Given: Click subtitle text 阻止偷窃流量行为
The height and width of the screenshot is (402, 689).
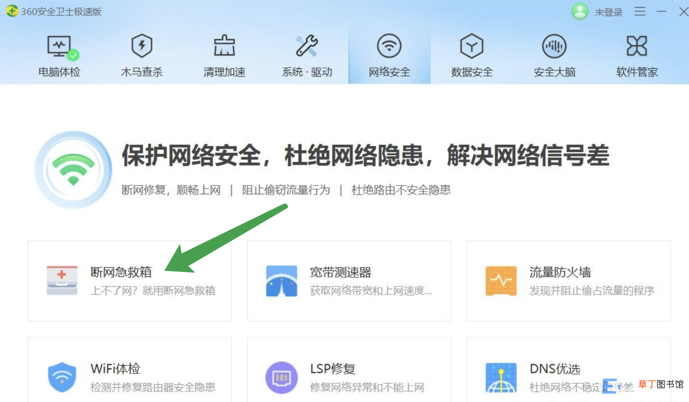Looking at the screenshot, I should [286, 190].
